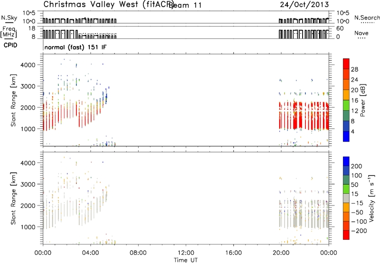Click the 'Velocity [m s-1]' colorbar label
Screen dimensions: 380x263
(x=371, y=198)
